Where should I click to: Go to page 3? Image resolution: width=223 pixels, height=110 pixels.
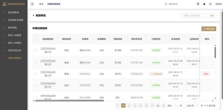tap(135, 106)
